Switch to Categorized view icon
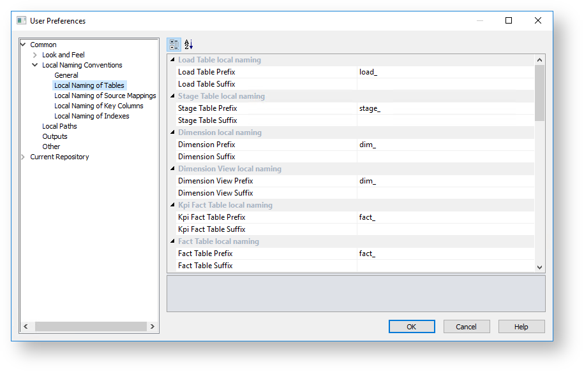 click(x=174, y=45)
